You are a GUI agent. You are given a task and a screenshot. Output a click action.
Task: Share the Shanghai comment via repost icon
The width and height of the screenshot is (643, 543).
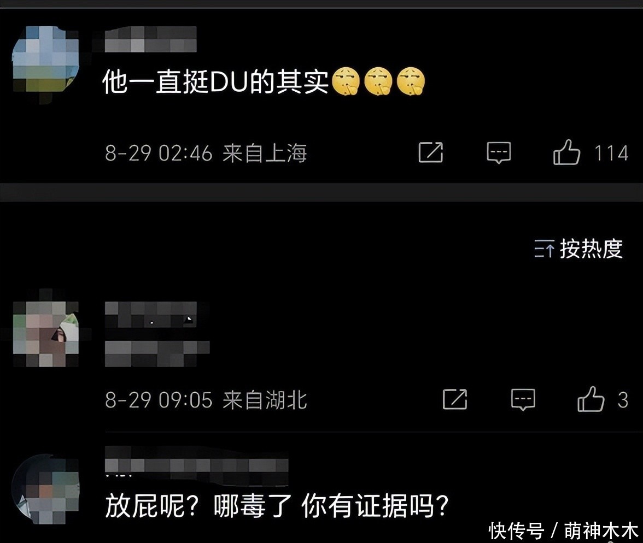click(x=431, y=152)
